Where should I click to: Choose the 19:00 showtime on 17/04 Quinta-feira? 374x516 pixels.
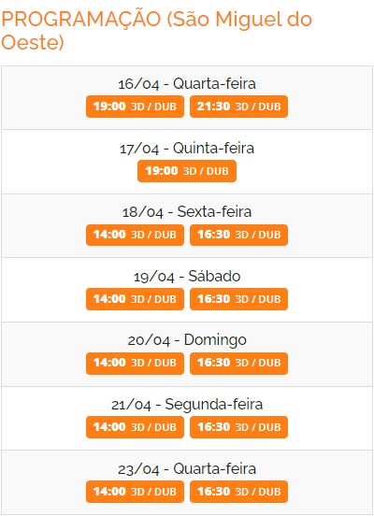[x=187, y=171]
